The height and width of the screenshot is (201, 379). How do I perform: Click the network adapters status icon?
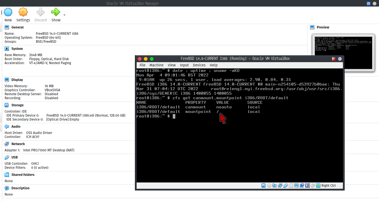(x=280, y=186)
